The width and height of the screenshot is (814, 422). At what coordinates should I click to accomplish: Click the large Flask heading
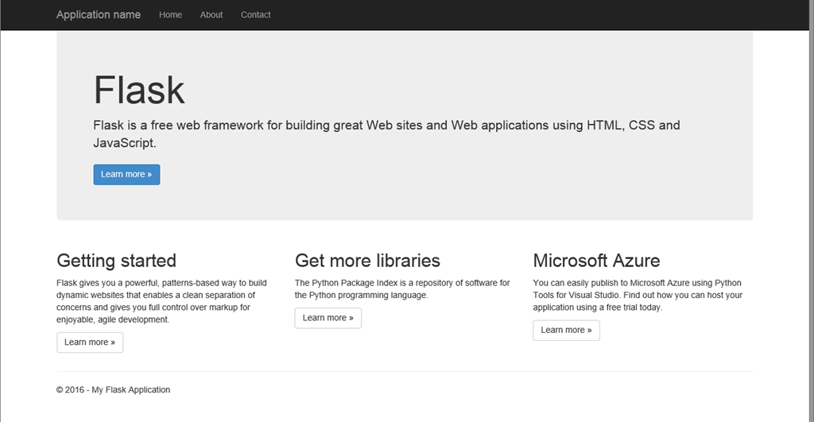coord(139,91)
